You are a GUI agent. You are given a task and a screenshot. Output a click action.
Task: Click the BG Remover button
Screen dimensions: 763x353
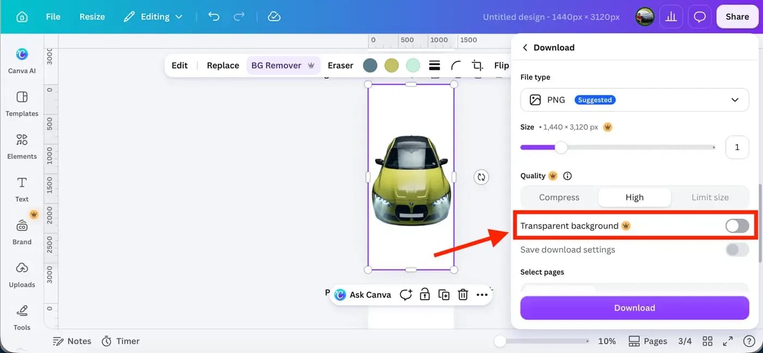[x=283, y=65]
